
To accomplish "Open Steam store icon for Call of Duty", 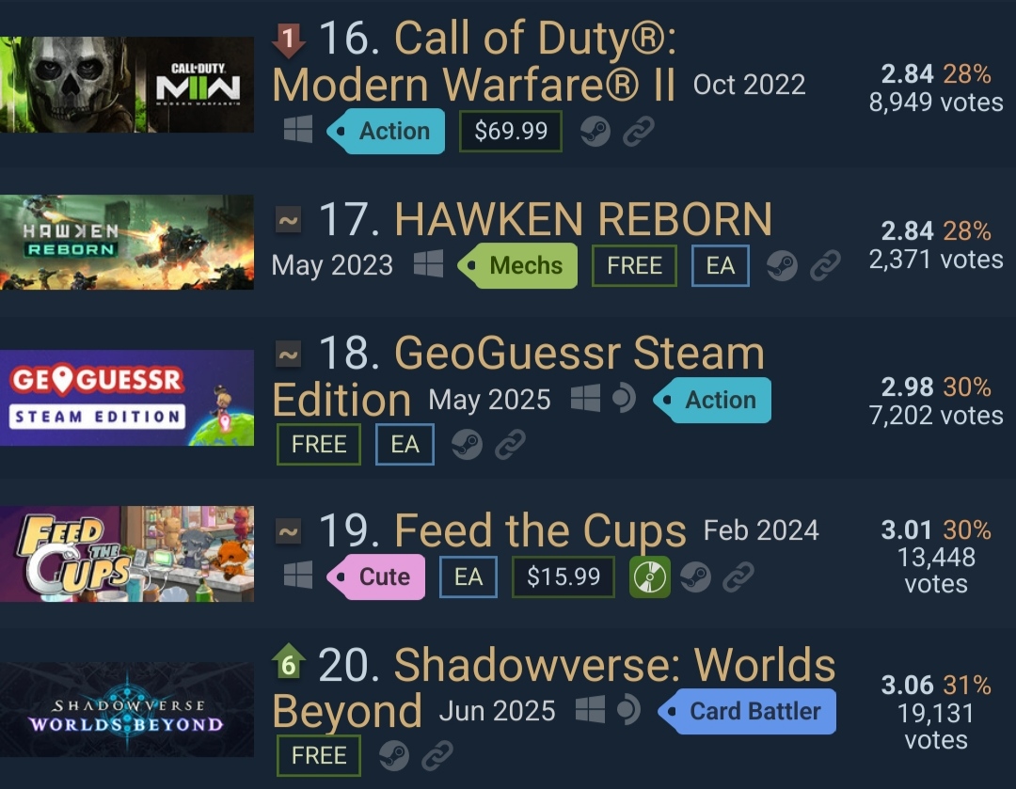I will coord(595,132).
